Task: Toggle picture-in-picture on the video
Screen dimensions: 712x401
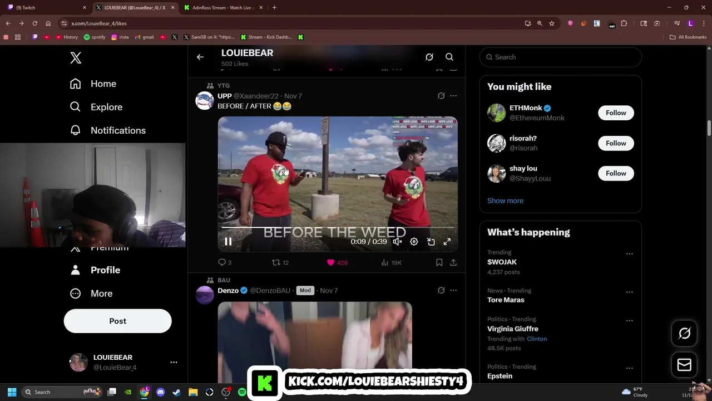Action: [431, 242]
